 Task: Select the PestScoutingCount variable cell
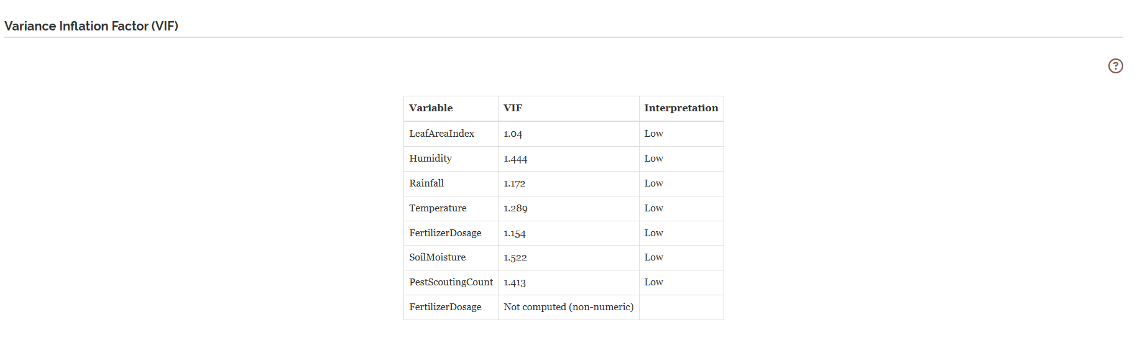(x=451, y=282)
